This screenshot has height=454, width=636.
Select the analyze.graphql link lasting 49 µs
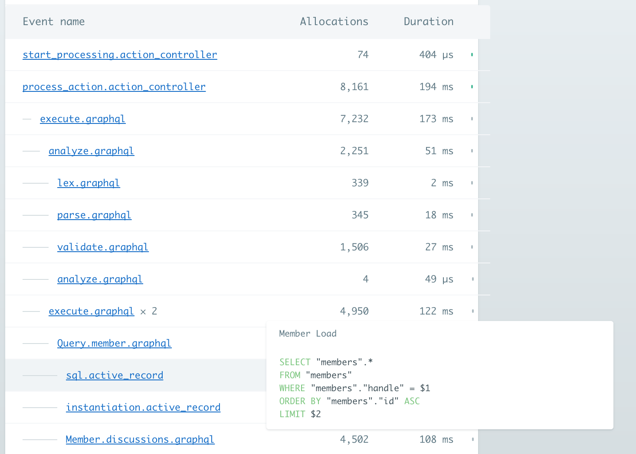click(x=100, y=279)
